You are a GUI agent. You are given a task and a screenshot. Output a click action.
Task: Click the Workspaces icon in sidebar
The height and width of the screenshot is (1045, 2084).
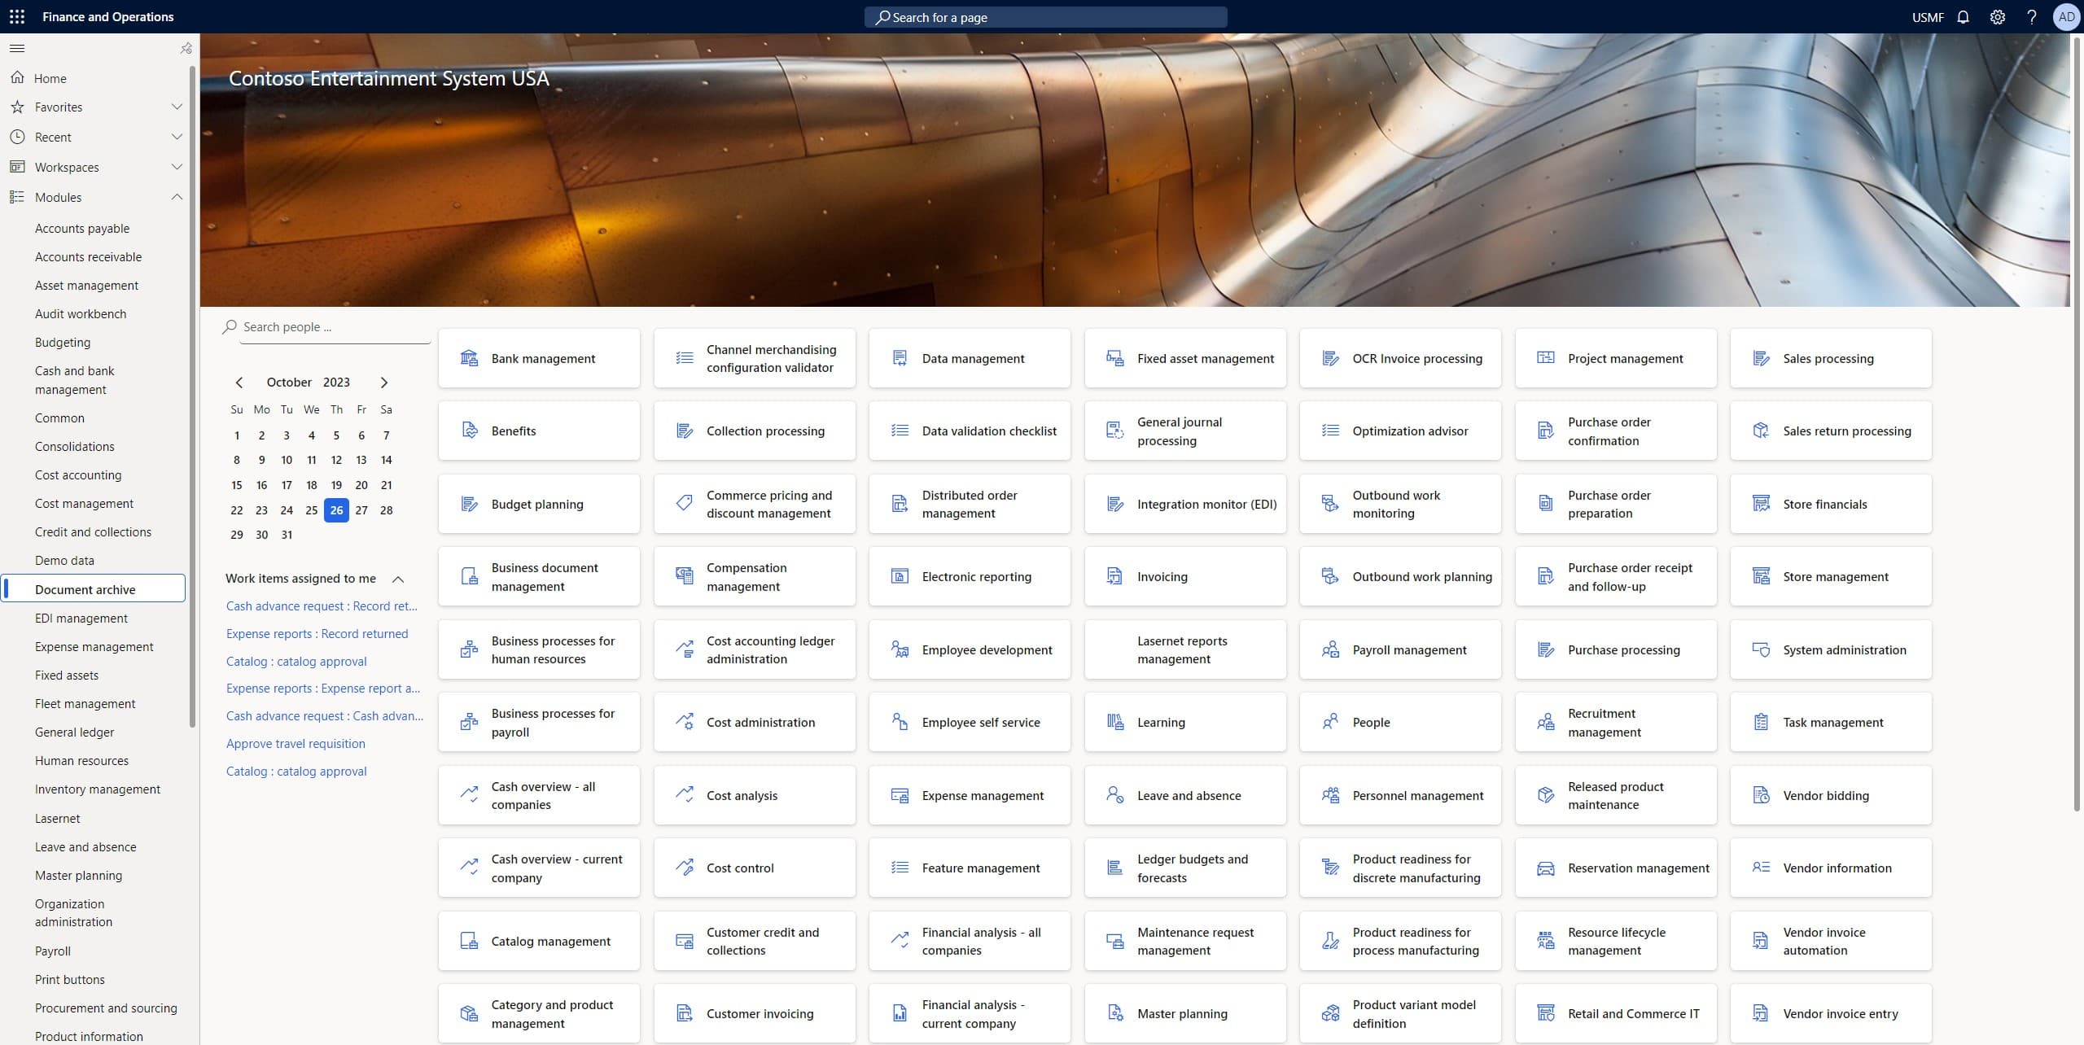click(17, 167)
